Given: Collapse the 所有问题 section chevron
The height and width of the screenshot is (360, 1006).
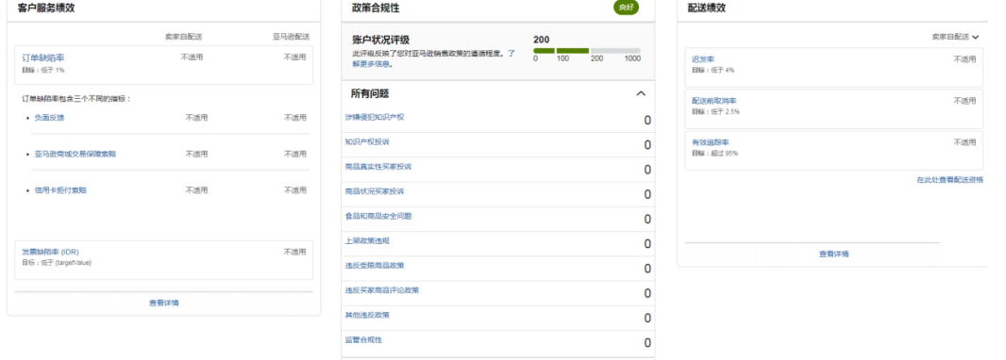Looking at the screenshot, I should tap(640, 93).
